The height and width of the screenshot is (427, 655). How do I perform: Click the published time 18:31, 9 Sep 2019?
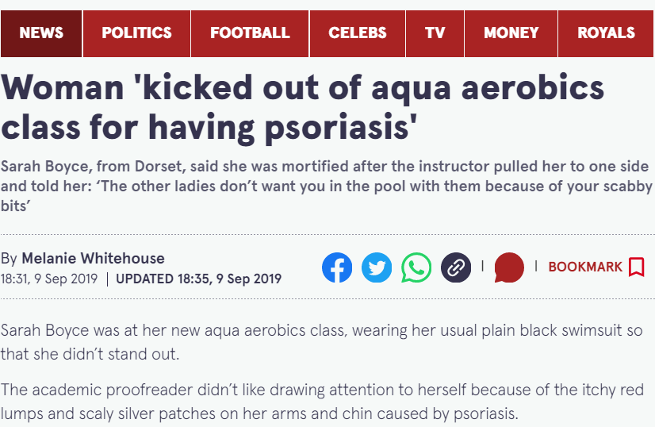(x=49, y=279)
